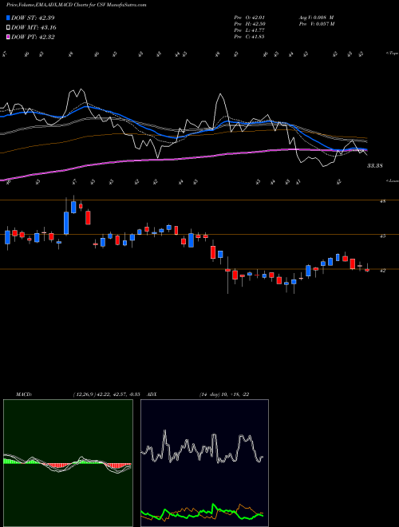
Task: Click the white DOW MT legend swatch
Action: (x=9, y=28)
